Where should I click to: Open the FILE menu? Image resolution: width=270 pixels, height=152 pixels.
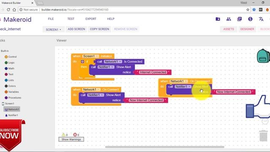[x=51, y=19]
